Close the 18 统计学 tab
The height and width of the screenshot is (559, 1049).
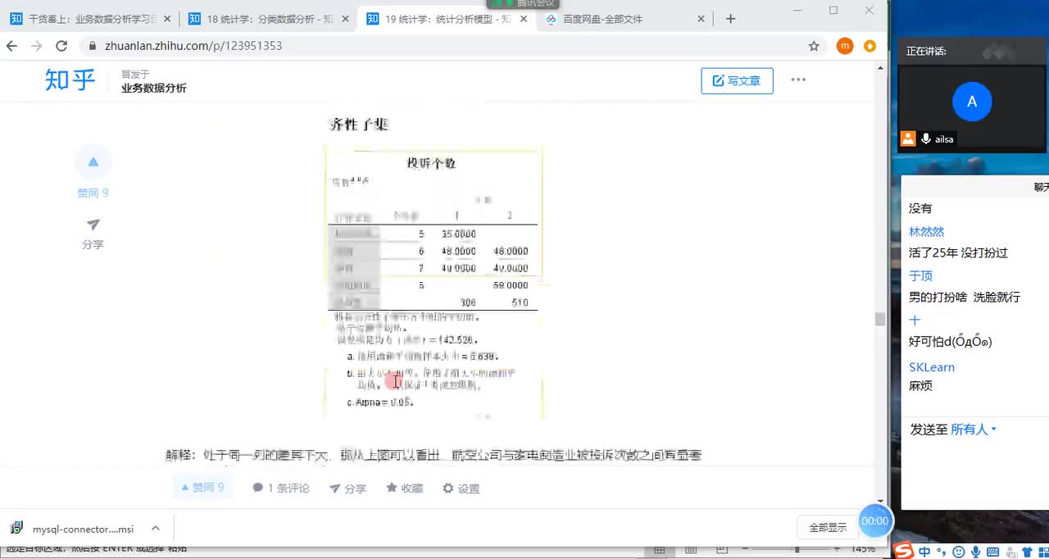coord(347,19)
